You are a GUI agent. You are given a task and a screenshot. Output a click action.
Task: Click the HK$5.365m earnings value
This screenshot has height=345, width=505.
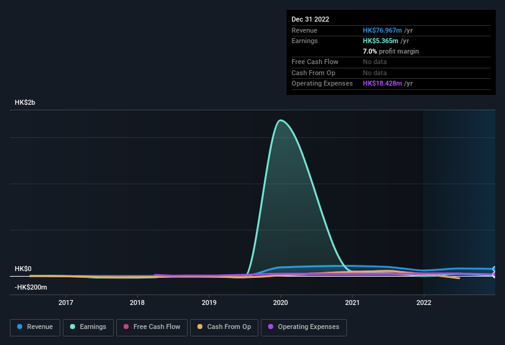(380, 41)
